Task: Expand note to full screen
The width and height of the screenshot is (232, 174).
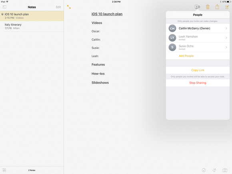Action: [69, 7]
